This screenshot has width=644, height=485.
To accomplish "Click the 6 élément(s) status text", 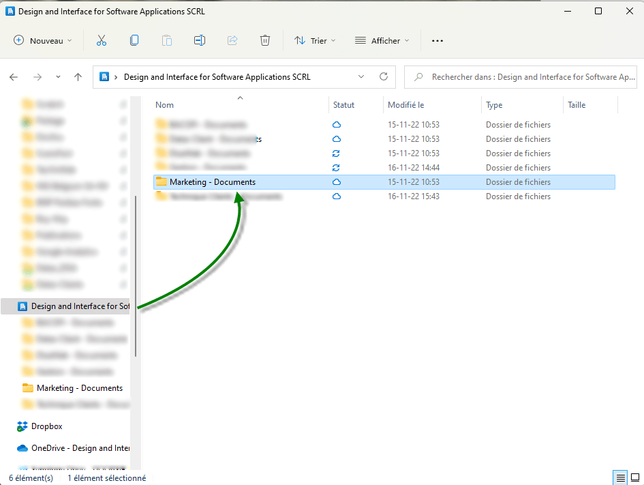I will 31,478.
